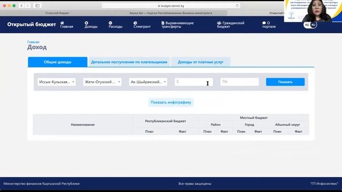The width and height of the screenshot is (342, 192).
Task: Open the Стимгрант navigation item
Action: point(142,25)
